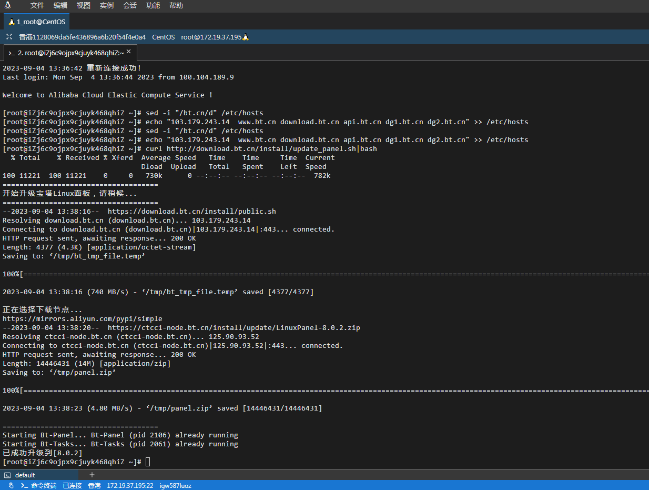Screen dimensions: 649x490
Task: Open the 帮助 menu
Action: (x=176, y=5)
